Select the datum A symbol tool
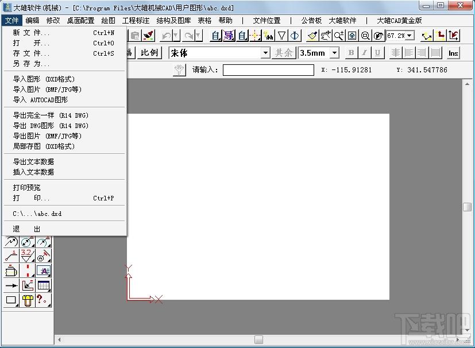This screenshot has width=475, height=348. coord(44,256)
